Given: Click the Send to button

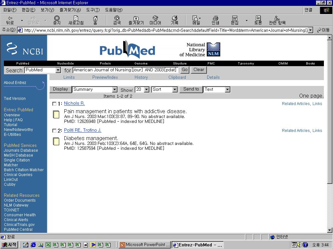Looking at the screenshot, I should (x=191, y=89).
